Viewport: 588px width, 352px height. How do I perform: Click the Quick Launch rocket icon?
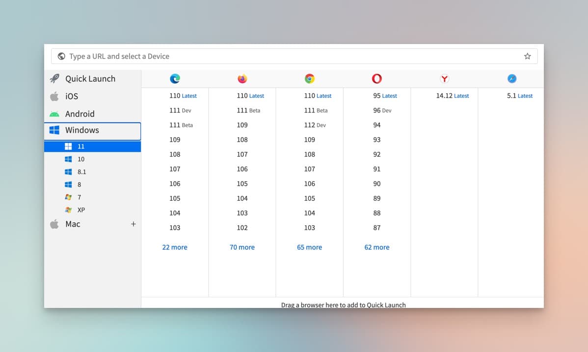tap(54, 78)
